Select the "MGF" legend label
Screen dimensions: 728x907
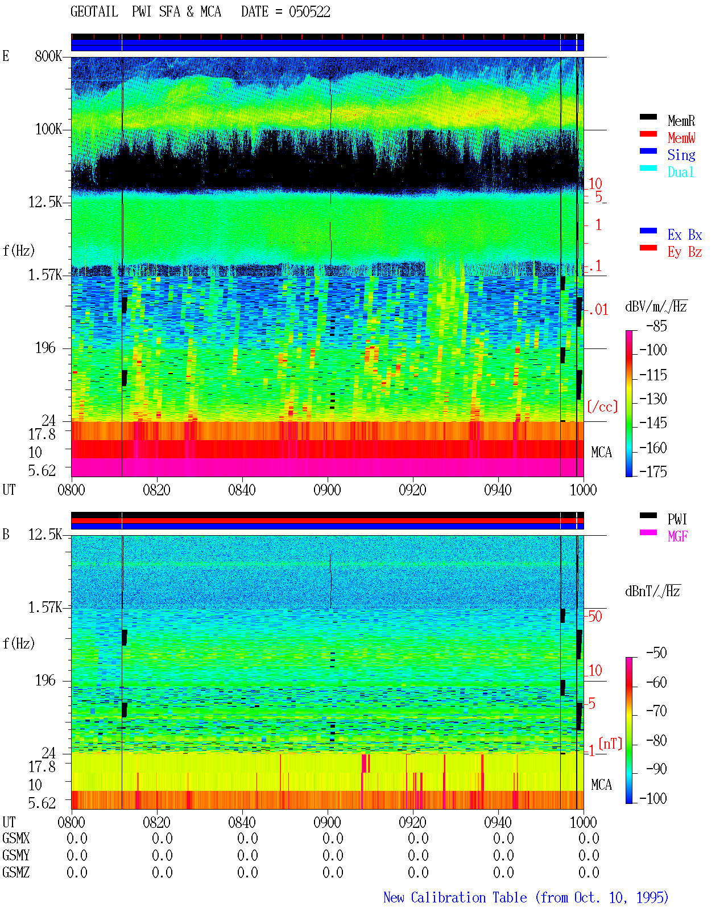678,536
